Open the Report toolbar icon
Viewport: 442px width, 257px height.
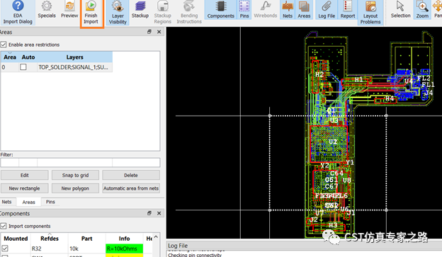348,11
